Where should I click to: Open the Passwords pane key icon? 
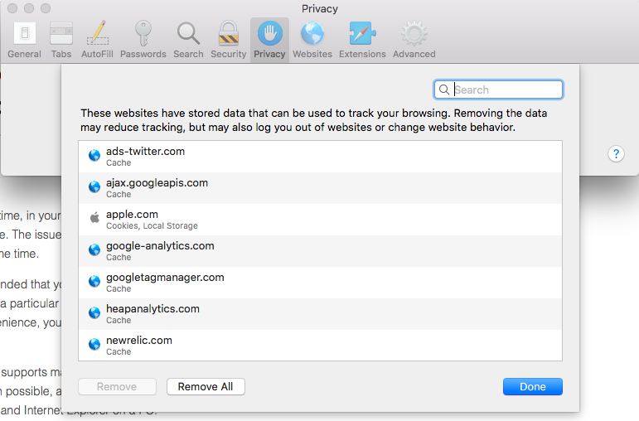(x=143, y=33)
